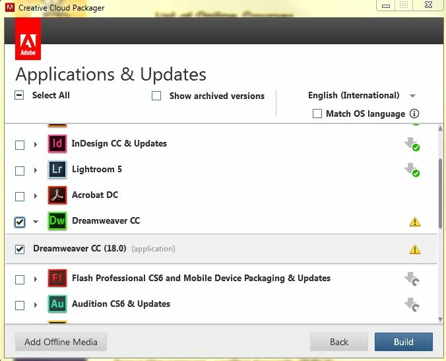Screen dimensions: 446x361
Task: Uncheck the Dreamweaver CC (18.0) application checkbox
Action: click(20, 249)
